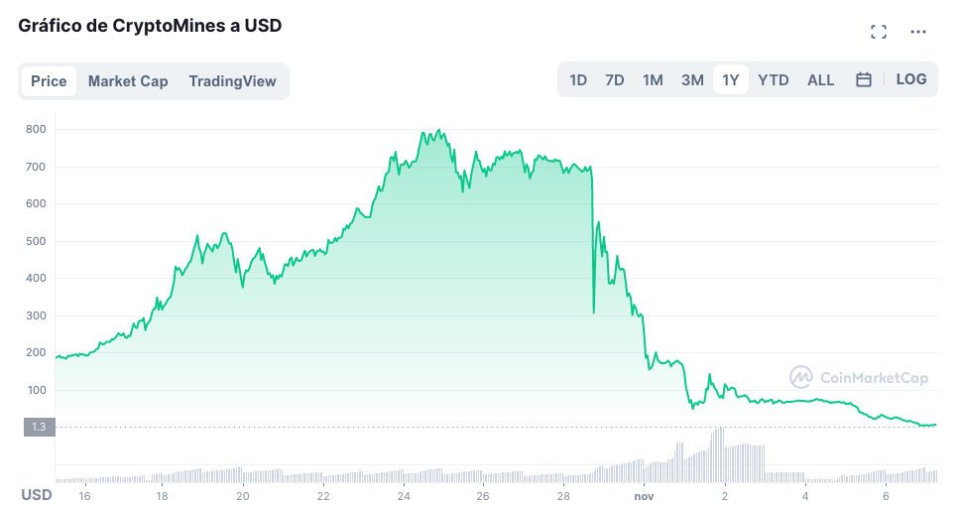Open the calendar date range picker
Viewport: 962px width, 508px height.
pyautogui.click(x=864, y=79)
